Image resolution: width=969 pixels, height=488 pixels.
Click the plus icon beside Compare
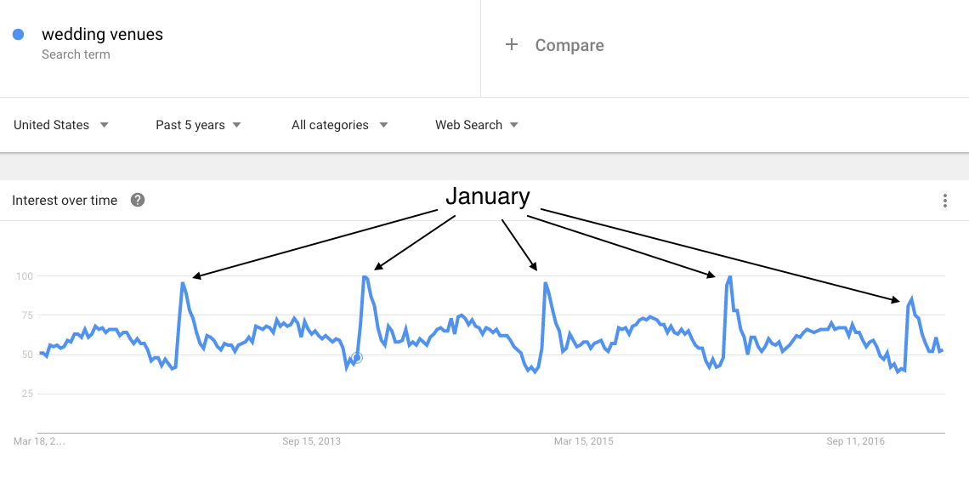(x=512, y=44)
